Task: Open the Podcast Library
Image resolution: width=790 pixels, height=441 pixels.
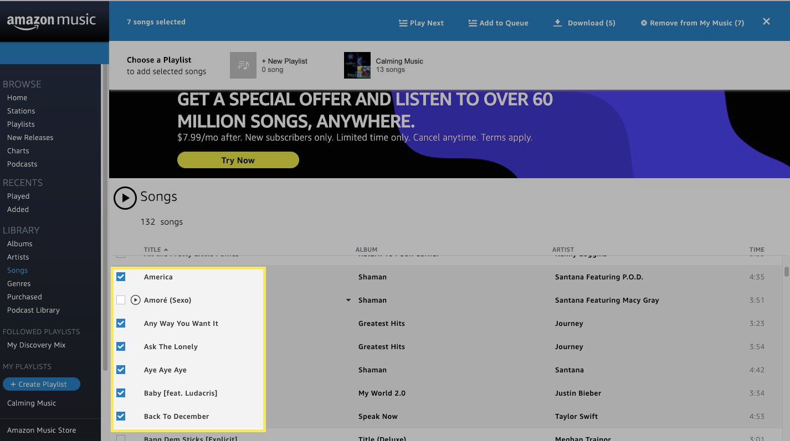Action: (33, 310)
